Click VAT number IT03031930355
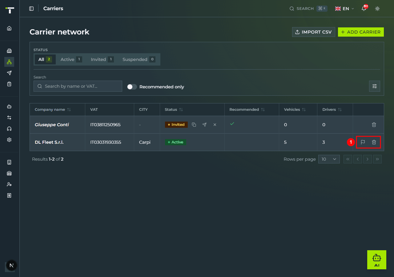This screenshot has height=277, width=394. tap(106, 142)
